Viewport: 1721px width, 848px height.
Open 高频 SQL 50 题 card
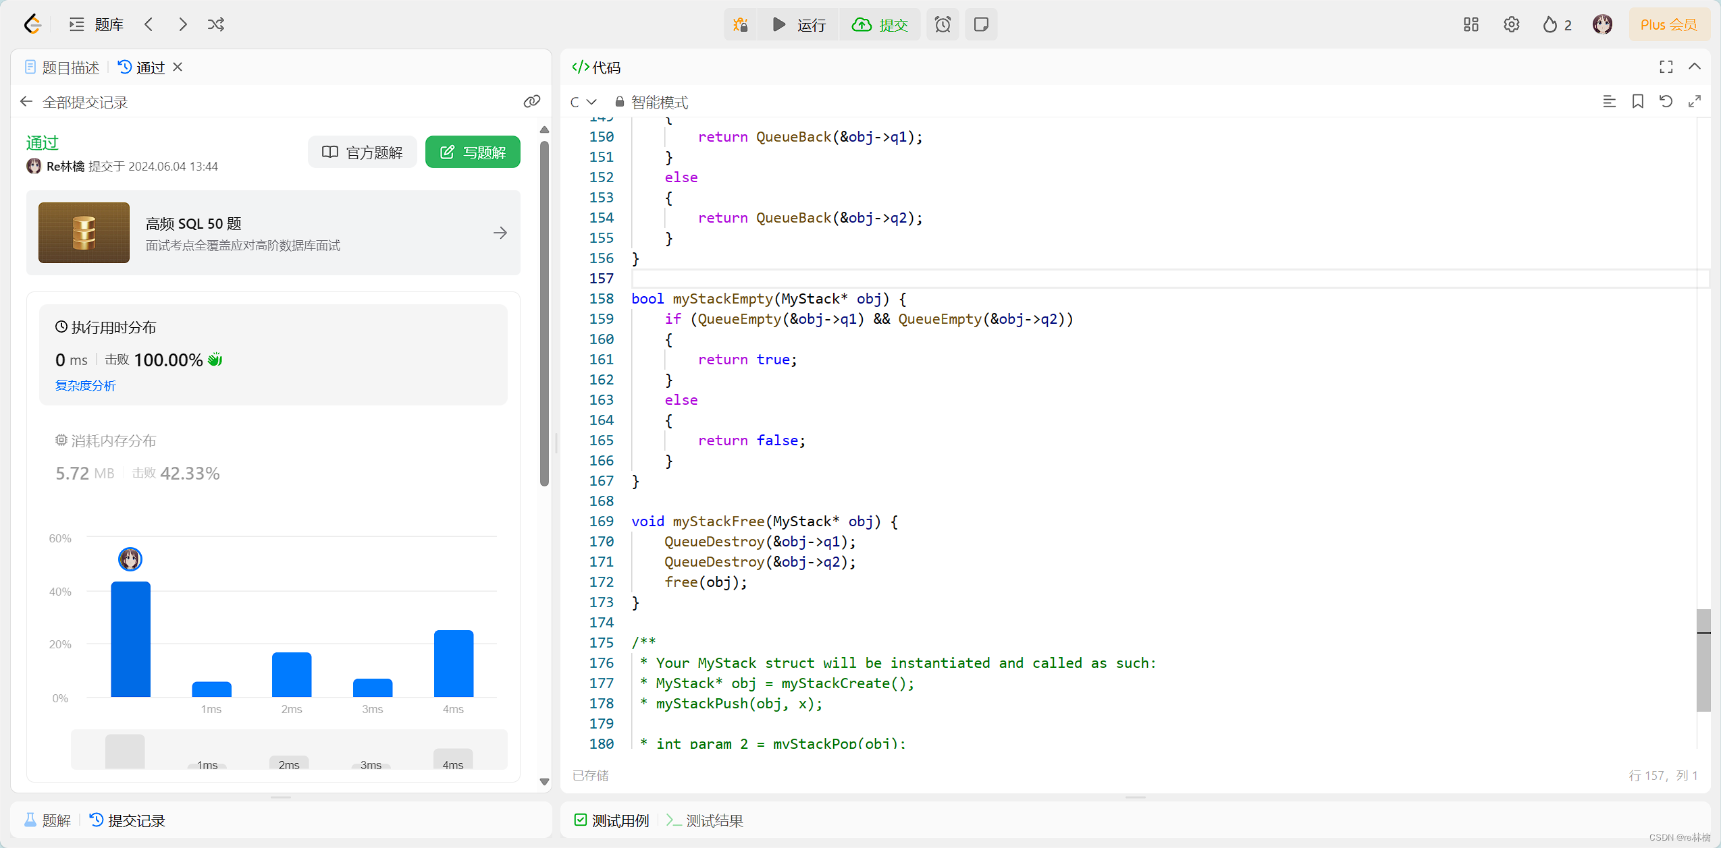click(273, 233)
